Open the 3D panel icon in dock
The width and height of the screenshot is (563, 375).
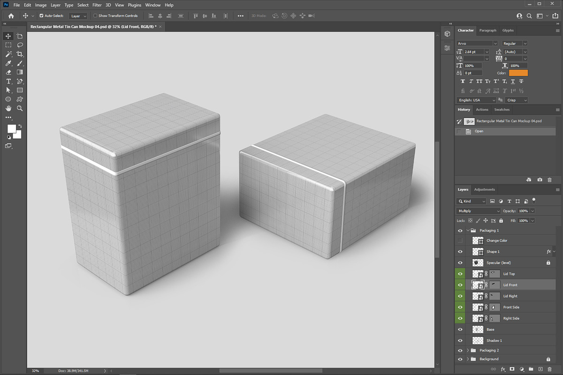[x=447, y=34]
